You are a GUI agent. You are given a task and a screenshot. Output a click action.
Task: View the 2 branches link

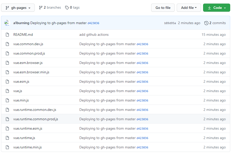coord(50,8)
